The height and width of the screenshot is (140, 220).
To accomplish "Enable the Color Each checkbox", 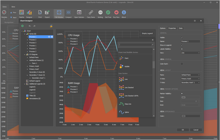I will (x=182, y=64).
